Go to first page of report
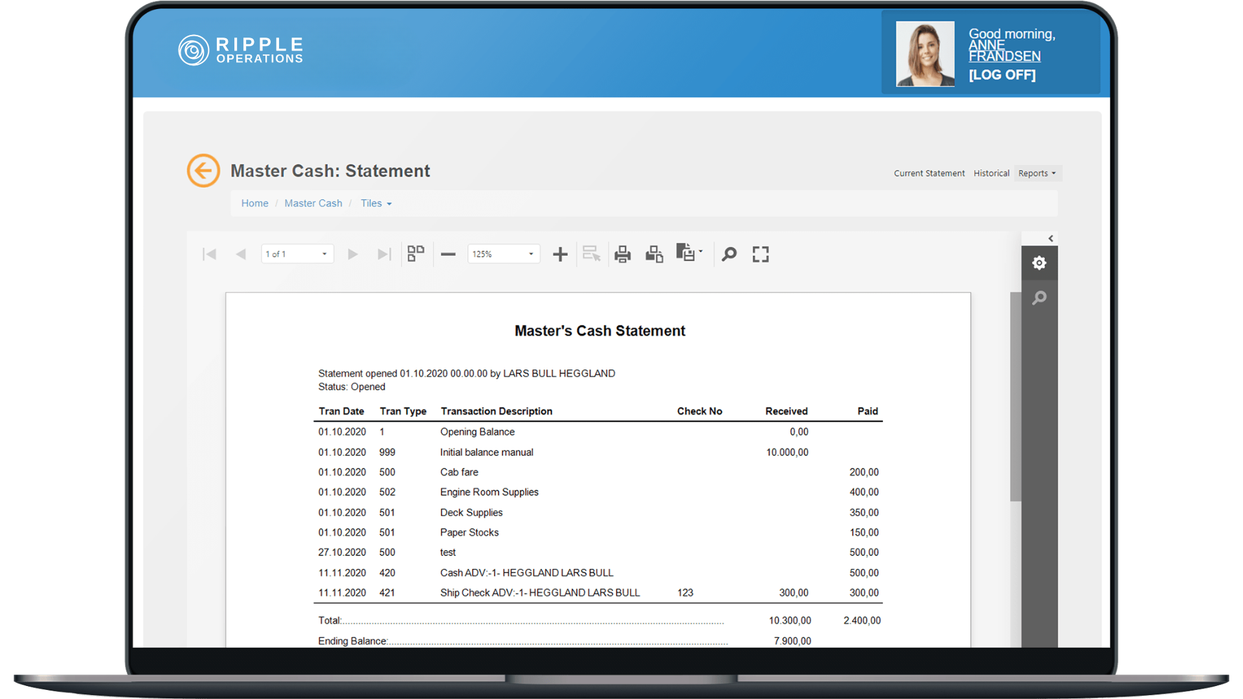Viewport: 1243px width, 699px height. (x=209, y=254)
